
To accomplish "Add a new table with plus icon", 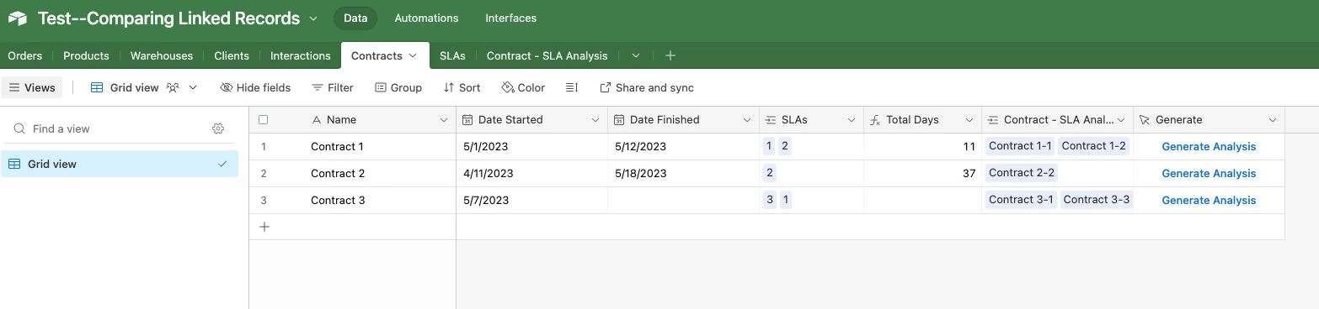I will (670, 55).
